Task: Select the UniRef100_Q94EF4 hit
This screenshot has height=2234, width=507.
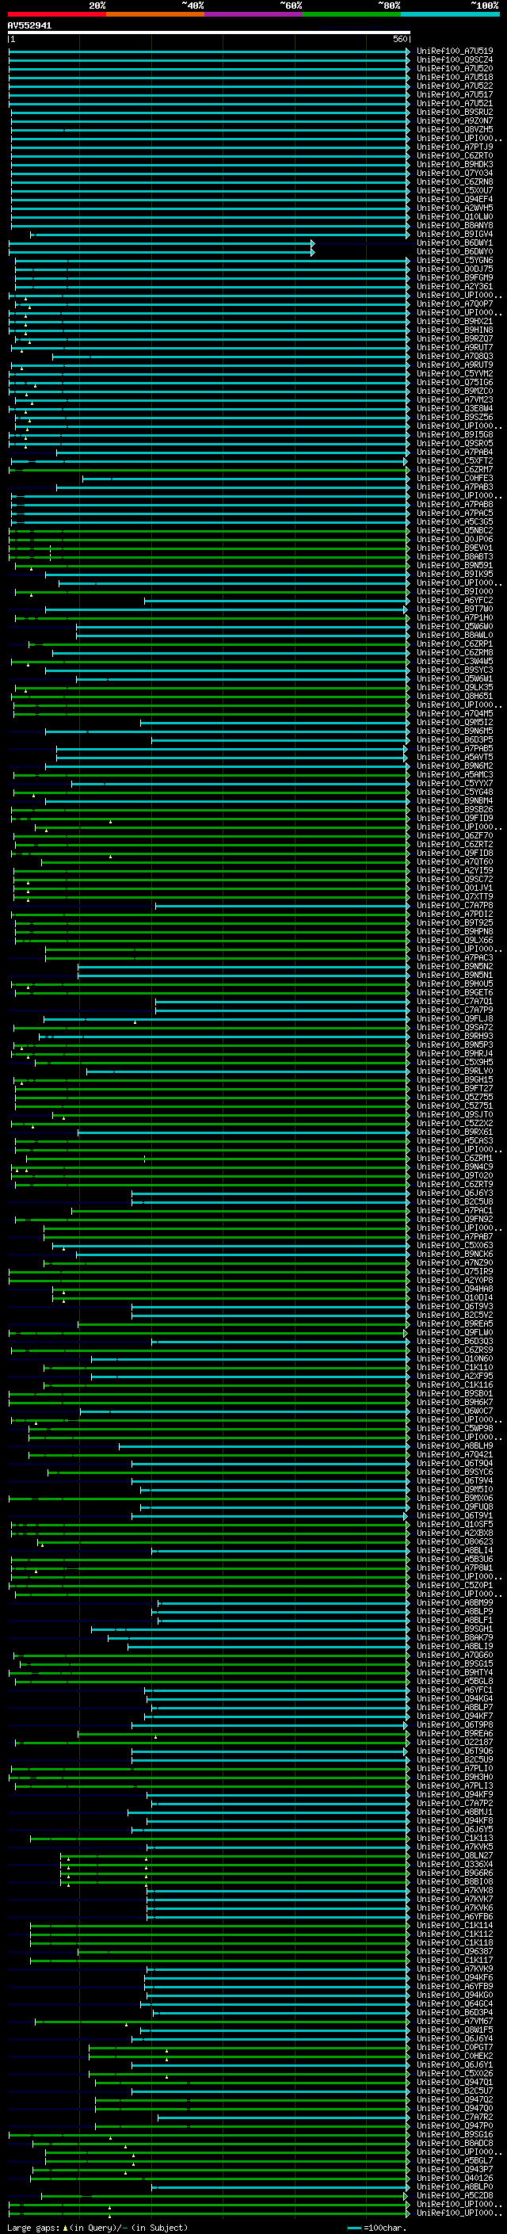Action: point(455,200)
